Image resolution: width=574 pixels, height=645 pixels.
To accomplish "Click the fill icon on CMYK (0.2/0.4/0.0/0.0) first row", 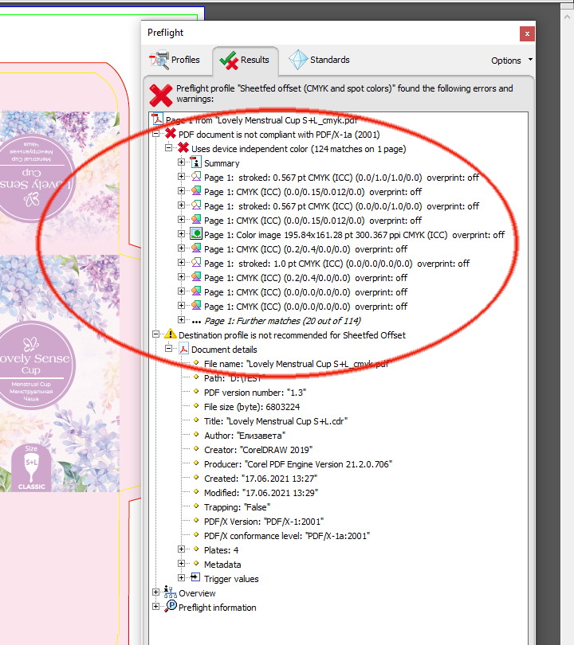I will click(196, 248).
